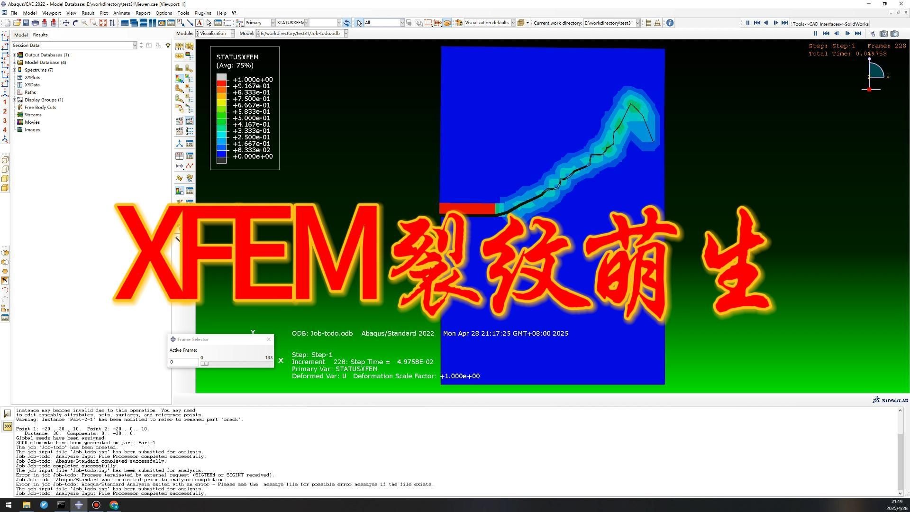Activate the View Cut tool
The width and height of the screenshot is (910, 512).
179,191
